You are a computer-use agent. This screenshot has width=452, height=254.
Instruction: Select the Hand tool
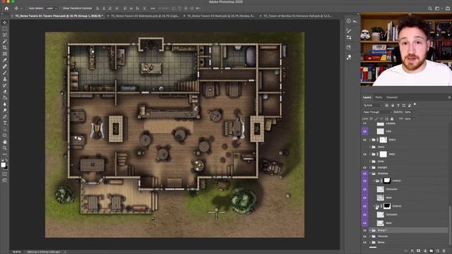tap(4, 142)
